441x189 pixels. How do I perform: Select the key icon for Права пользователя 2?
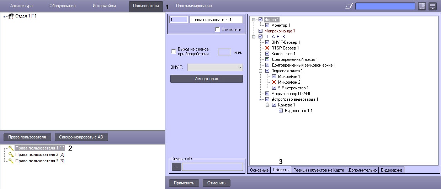(11, 154)
